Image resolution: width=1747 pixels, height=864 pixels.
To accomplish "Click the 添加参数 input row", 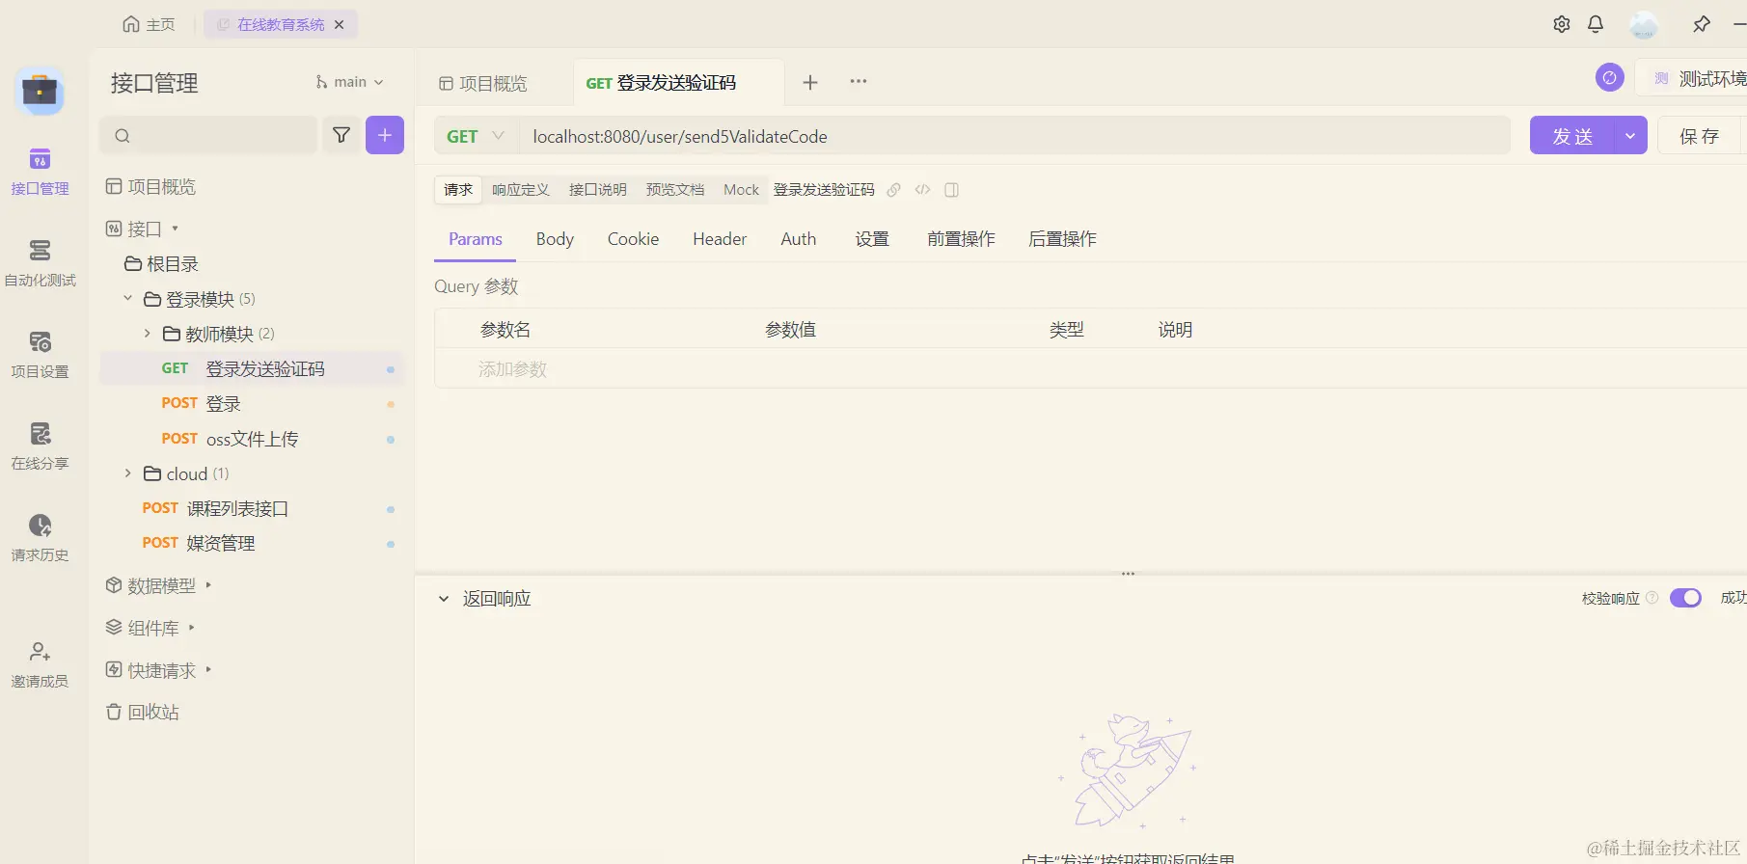I will point(1090,369).
